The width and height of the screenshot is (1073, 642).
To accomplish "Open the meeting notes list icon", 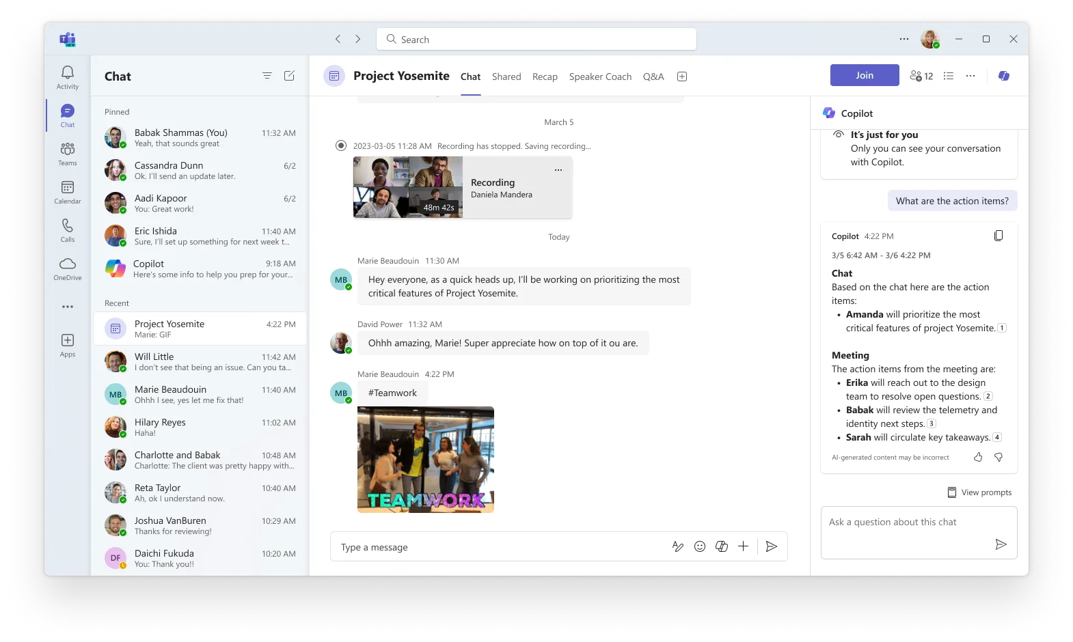I will (949, 76).
